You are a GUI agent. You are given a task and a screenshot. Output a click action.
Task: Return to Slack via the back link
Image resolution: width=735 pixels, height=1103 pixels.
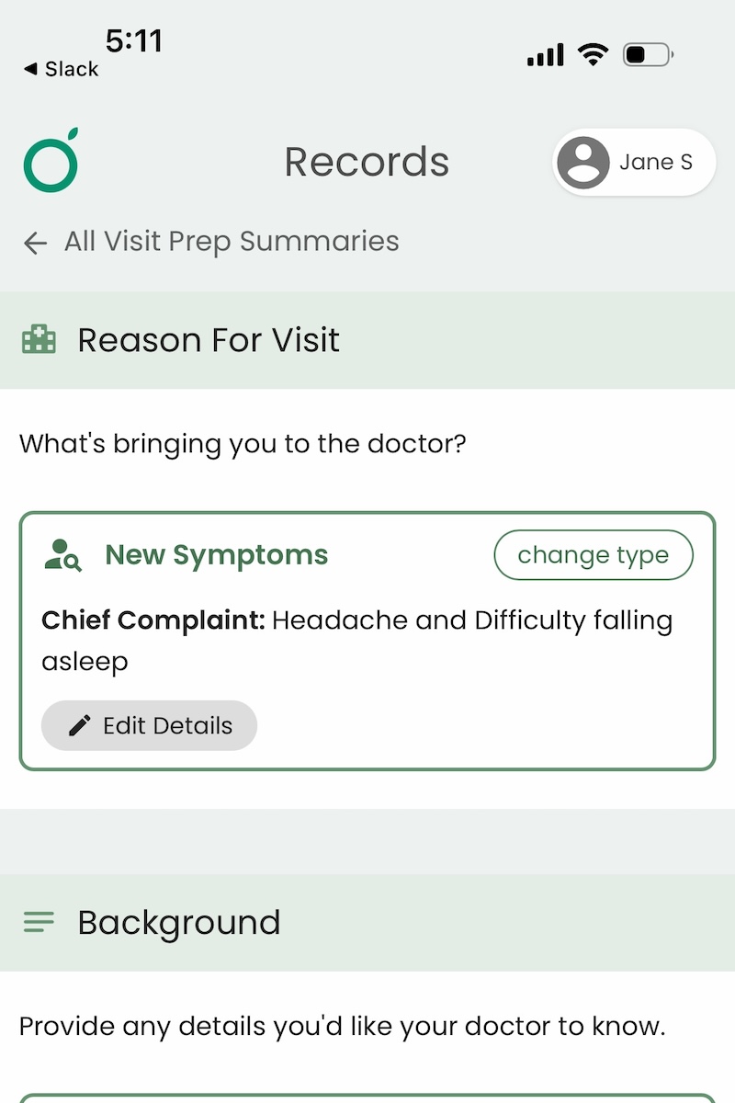(x=61, y=69)
